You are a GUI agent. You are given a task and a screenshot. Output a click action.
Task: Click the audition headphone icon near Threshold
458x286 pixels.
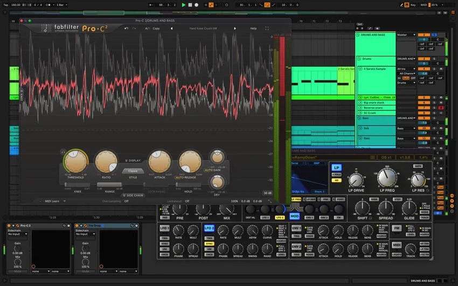click(63, 152)
